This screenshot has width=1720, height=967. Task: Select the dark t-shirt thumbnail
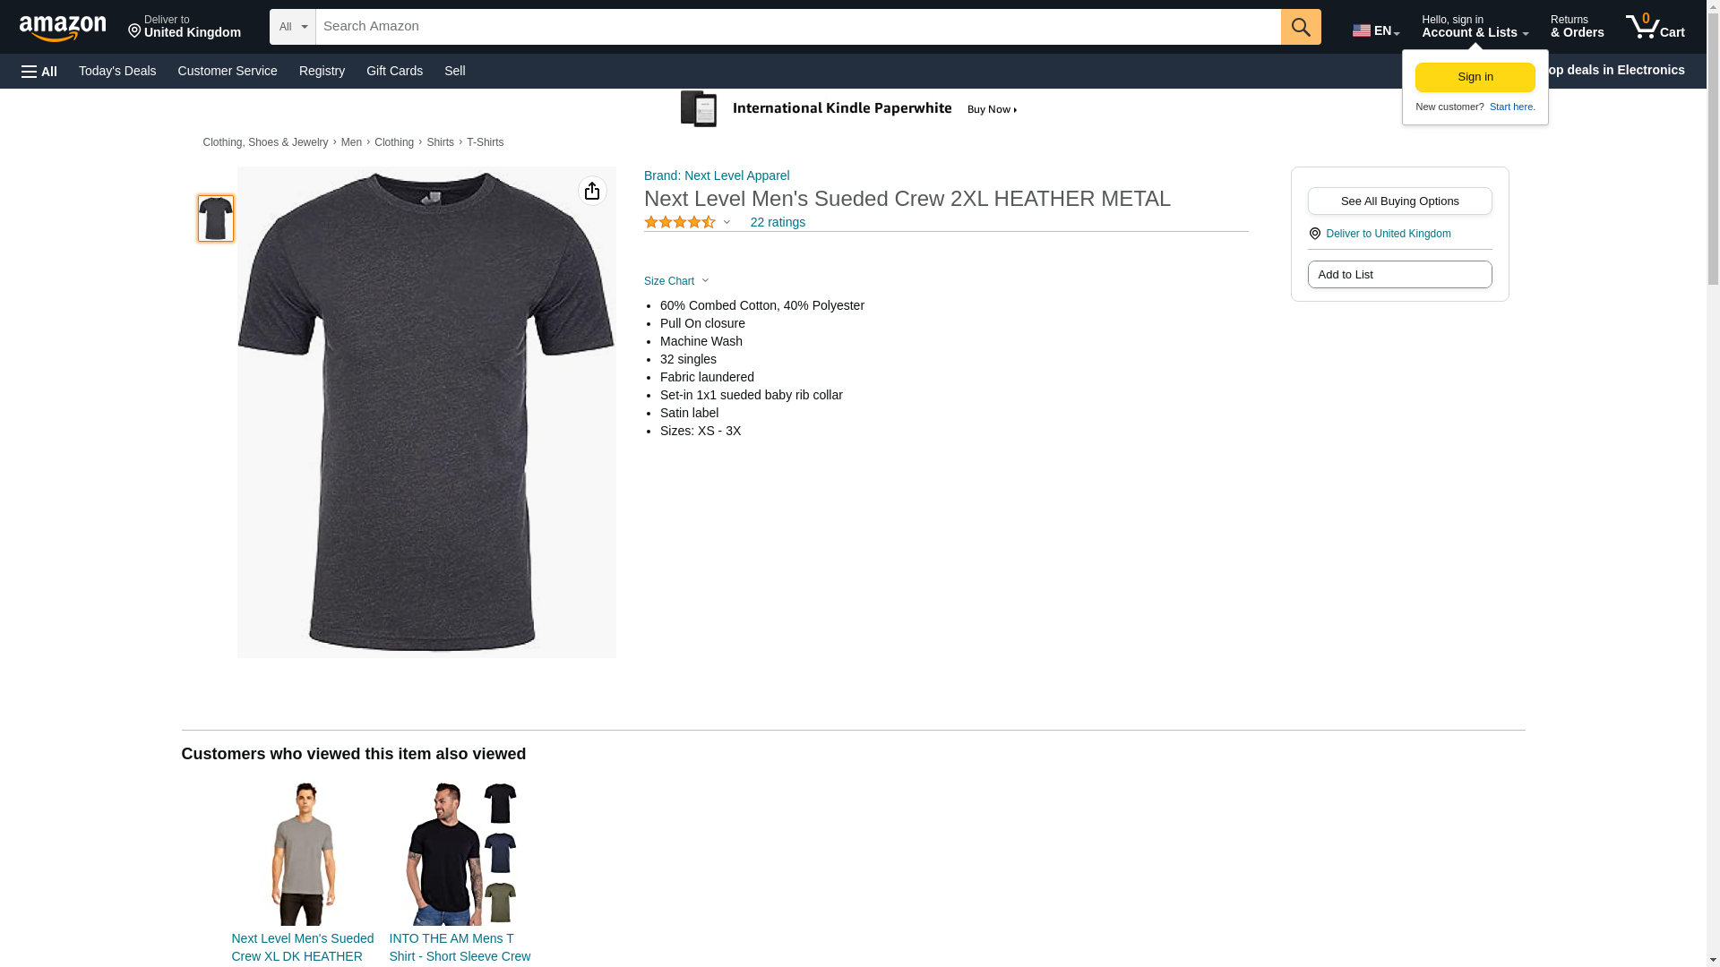(x=216, y=218)
